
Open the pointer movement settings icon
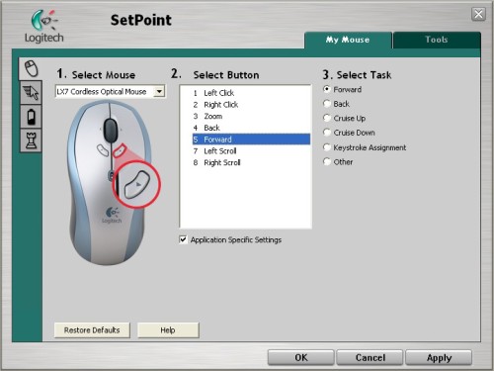pos(31,93)
